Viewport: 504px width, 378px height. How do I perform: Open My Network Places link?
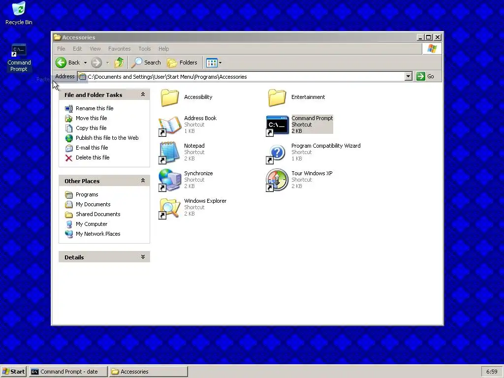pyautogui.click(x=98, y=234)
